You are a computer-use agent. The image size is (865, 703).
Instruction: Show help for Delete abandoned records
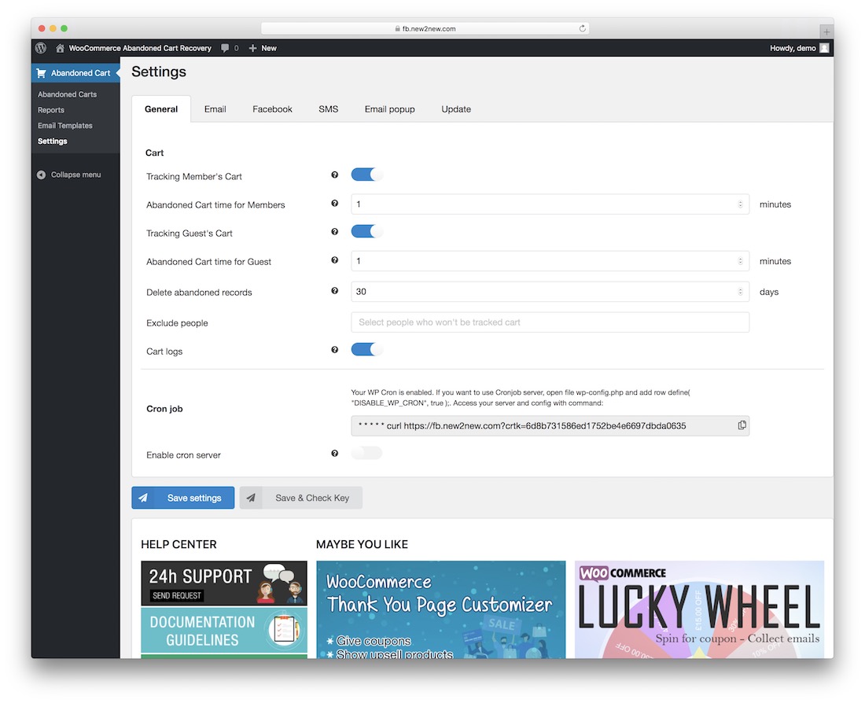[334, 291]
